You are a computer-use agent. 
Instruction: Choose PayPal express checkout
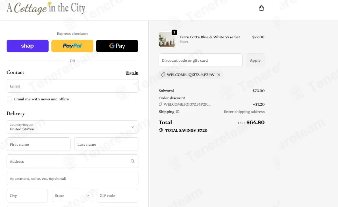[72, 46]
